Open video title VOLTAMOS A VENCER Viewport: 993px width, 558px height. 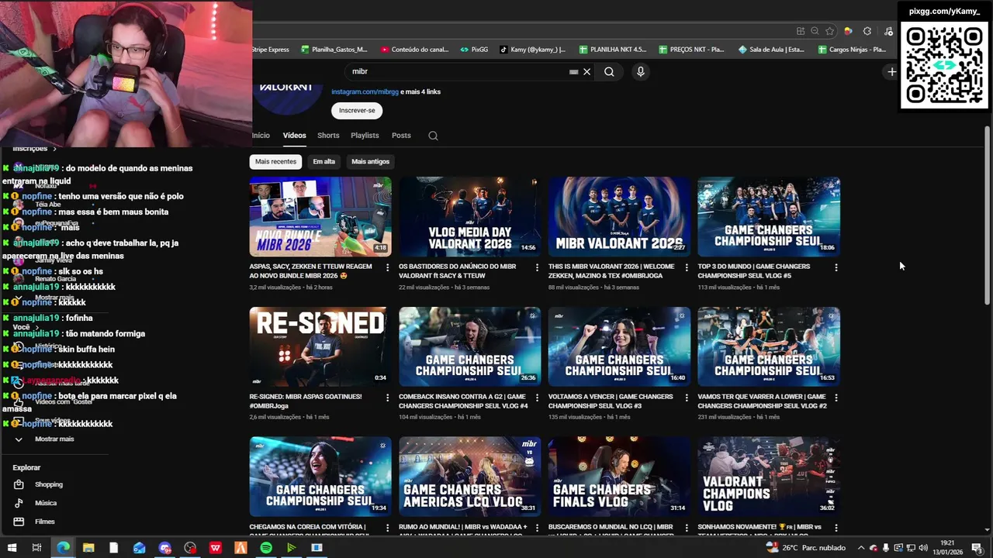(x=611, y=401)
